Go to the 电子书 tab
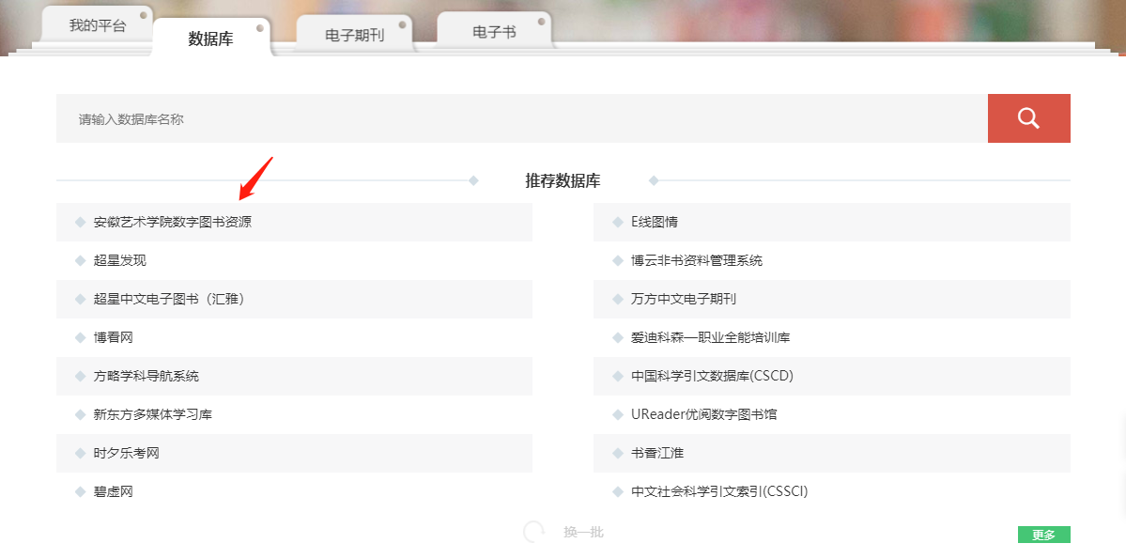The width and height of the screenshot is (1126, 559). click(493, 32)
